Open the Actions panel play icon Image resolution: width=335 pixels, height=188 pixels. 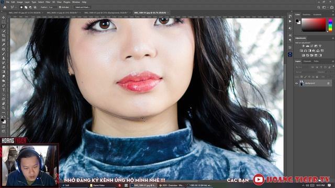pyautogui.click(x=290, y=21)
